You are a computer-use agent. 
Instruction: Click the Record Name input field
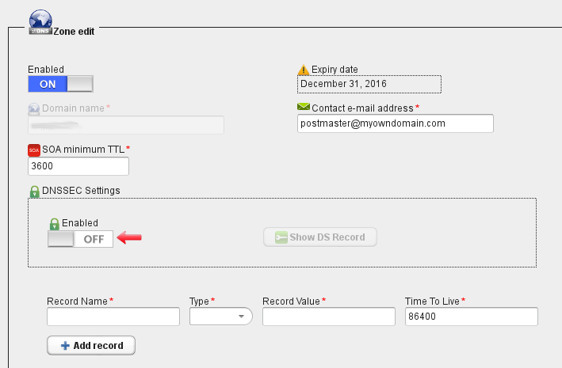pyautogui.click(x=113, y=317)
